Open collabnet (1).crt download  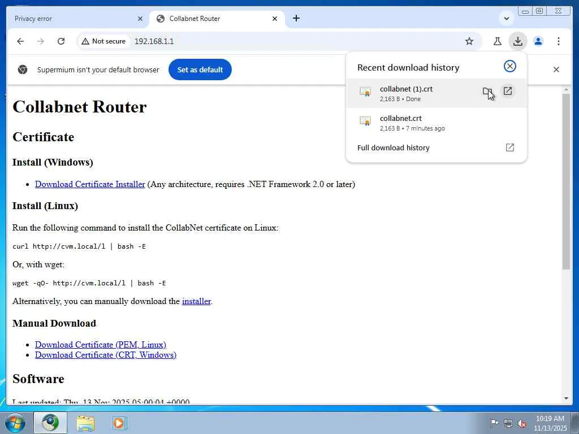point(508,91)
